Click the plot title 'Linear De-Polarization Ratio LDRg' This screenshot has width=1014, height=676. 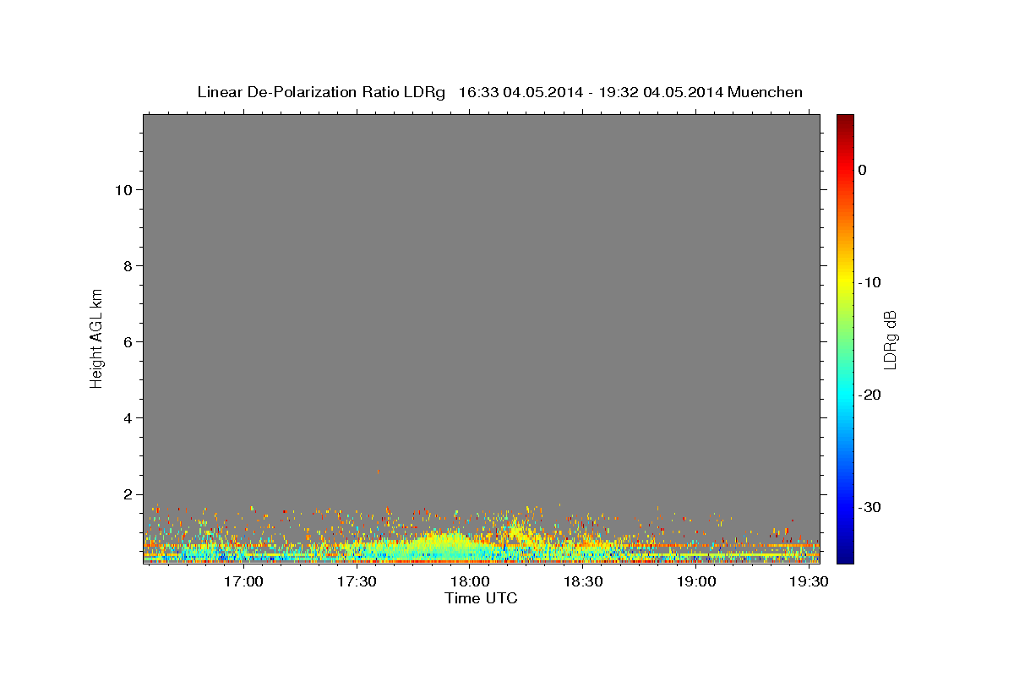tap(321, 92)
